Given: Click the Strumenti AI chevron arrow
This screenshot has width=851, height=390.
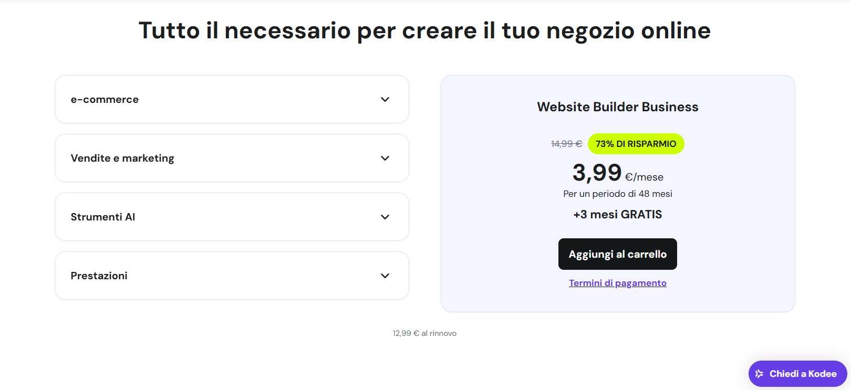Looking at the screenshot, I should pos(385,217).
